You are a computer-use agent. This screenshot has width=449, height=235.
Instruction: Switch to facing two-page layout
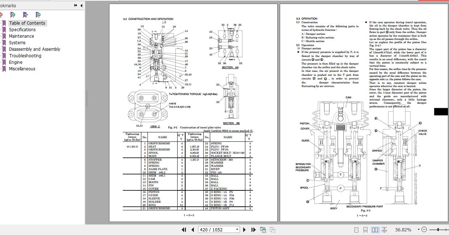(x=375, y=230)
